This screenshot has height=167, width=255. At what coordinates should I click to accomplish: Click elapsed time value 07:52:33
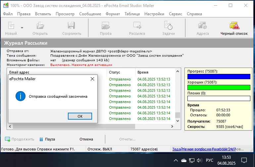(x=223, y=110)
